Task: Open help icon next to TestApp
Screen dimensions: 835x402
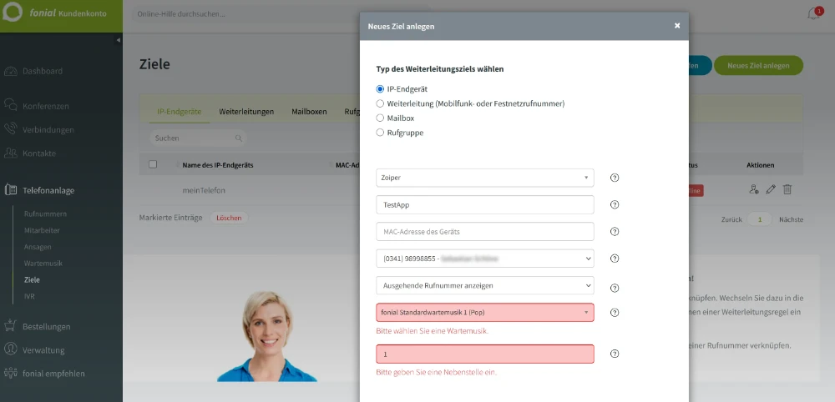Action: [x=615, y=204]
